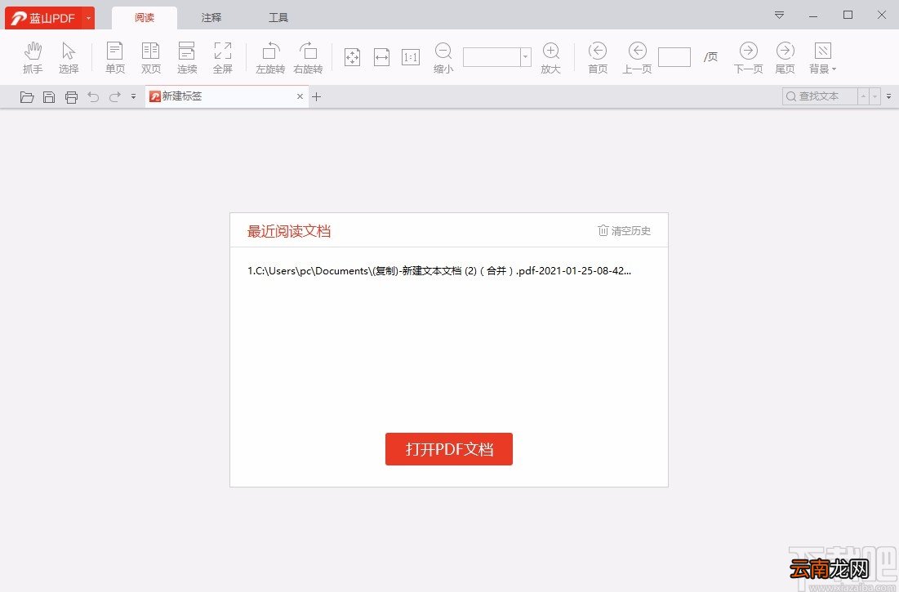Open the 蓝山PDF logo menu dropdown
This screenshot has height=592, width=899.
click(x=88, y=18)
